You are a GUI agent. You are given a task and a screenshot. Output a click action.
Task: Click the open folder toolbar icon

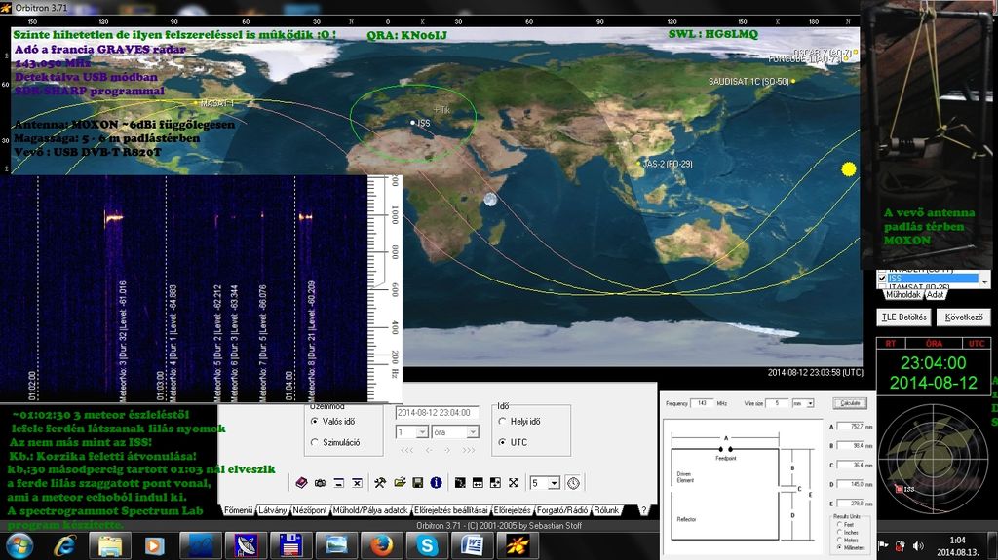pyautogui.click(x=399, y=483)
